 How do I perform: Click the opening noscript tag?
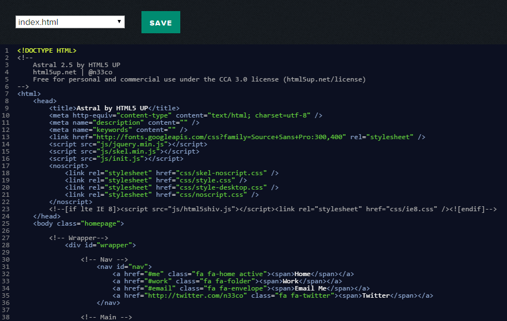69,166
